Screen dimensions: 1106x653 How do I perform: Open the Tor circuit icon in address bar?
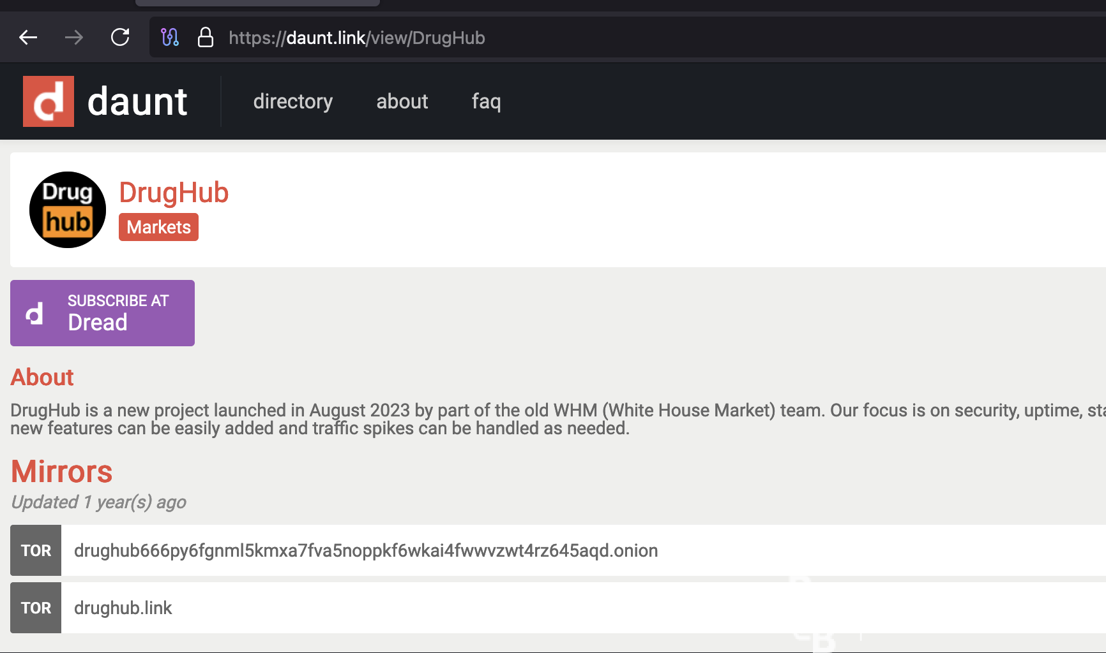click(170, 38)
